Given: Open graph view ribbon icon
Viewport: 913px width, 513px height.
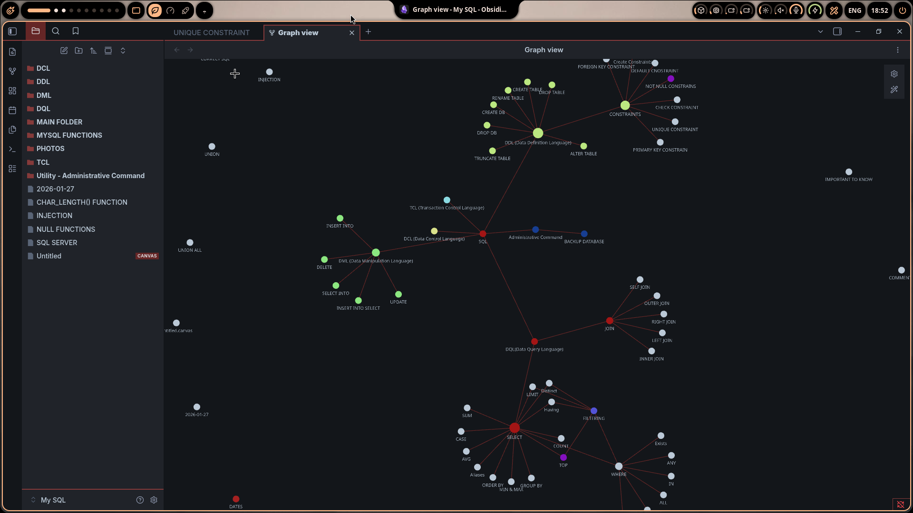Looking at the screenshot, I should [x=12, y=71].
